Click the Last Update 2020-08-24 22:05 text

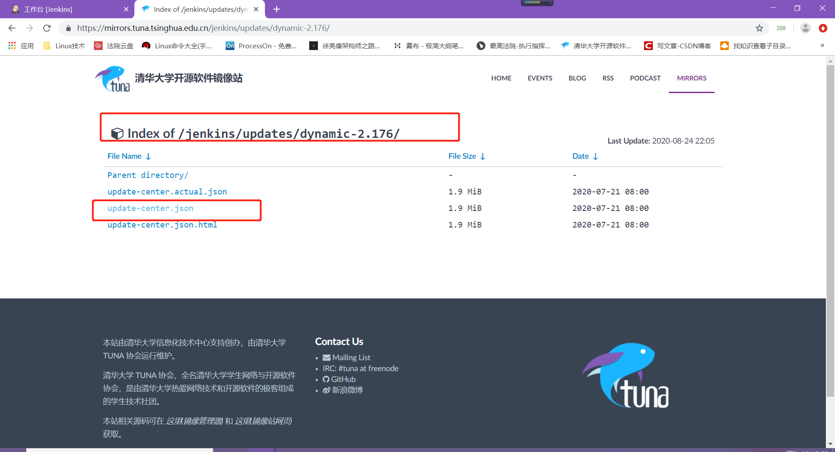click(661, 141)
